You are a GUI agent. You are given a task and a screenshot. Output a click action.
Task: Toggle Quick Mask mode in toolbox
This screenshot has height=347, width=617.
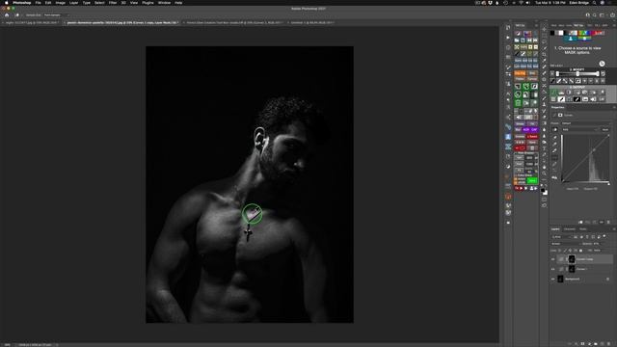point(544,200)
